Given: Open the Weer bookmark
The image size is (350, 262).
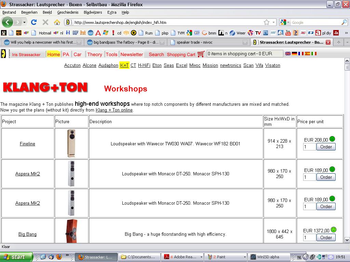Looking at the screenshot, I should tap(238, 33).
